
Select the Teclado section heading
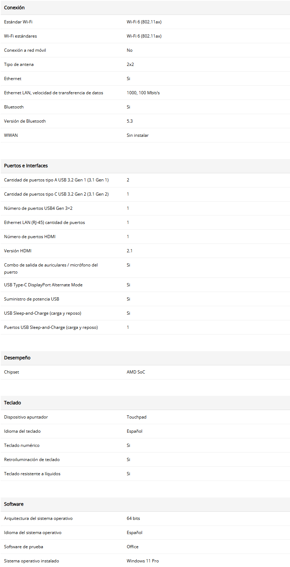click(12, 403)
